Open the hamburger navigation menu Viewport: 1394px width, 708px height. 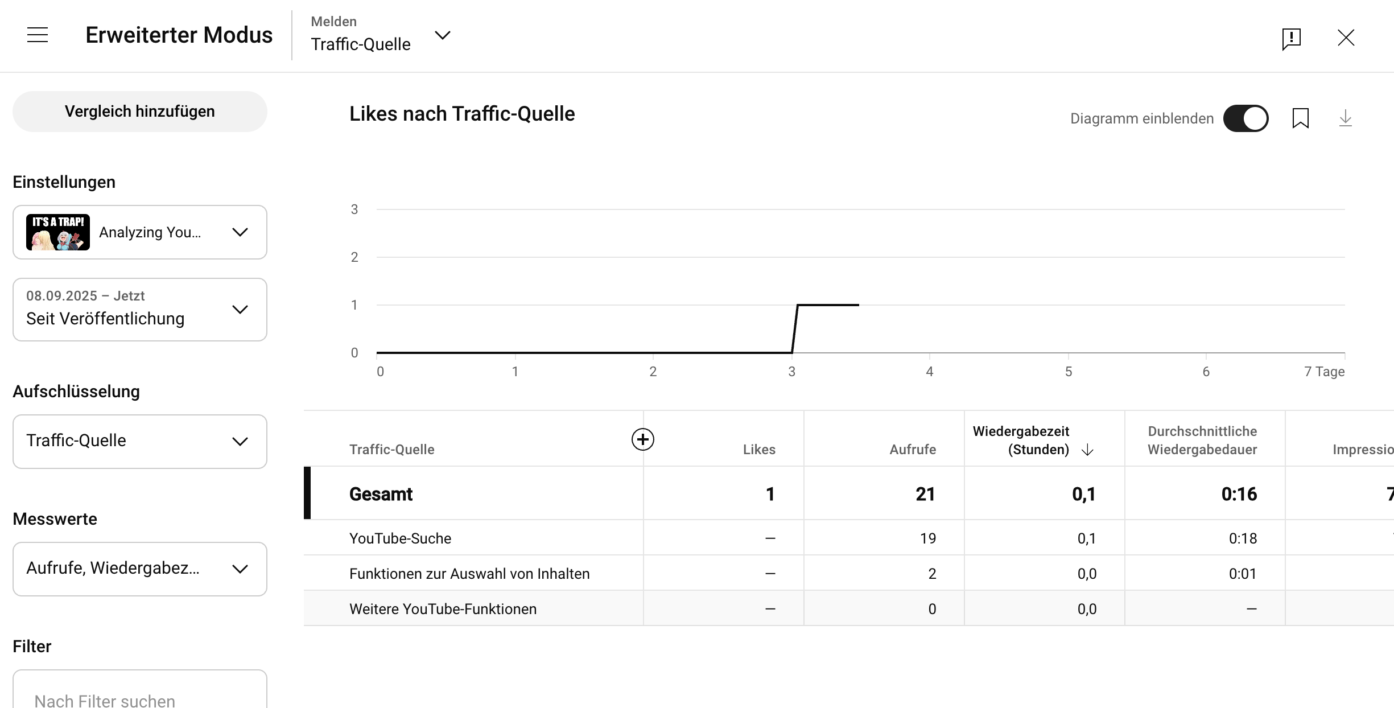click(38, 35)
